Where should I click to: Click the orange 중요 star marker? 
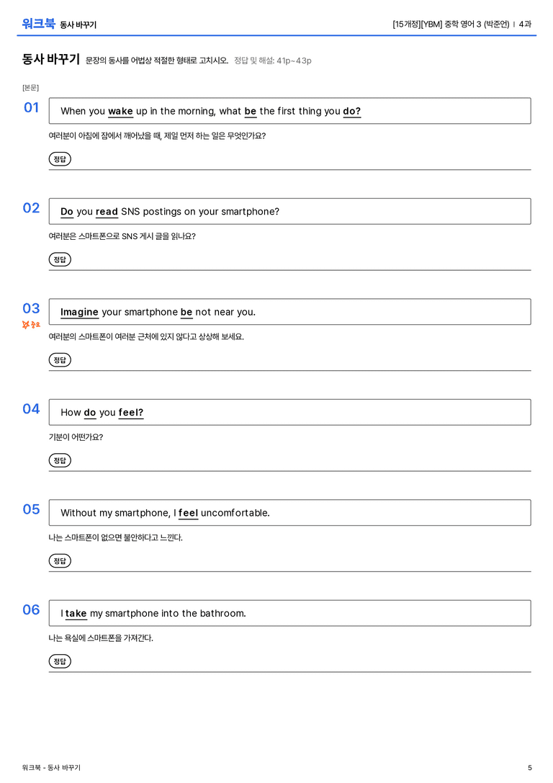coord(31,325)
